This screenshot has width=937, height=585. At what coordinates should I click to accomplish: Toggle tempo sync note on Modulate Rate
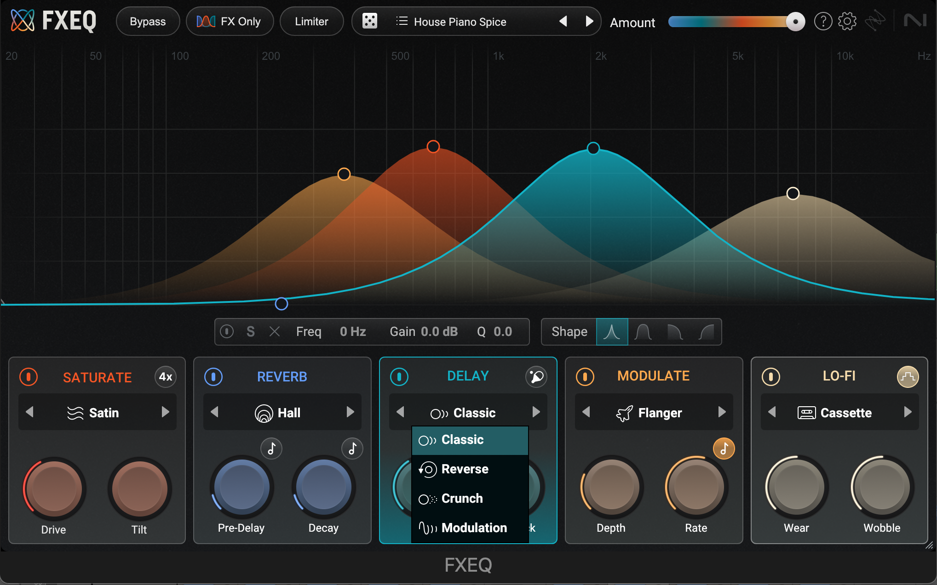724,449
